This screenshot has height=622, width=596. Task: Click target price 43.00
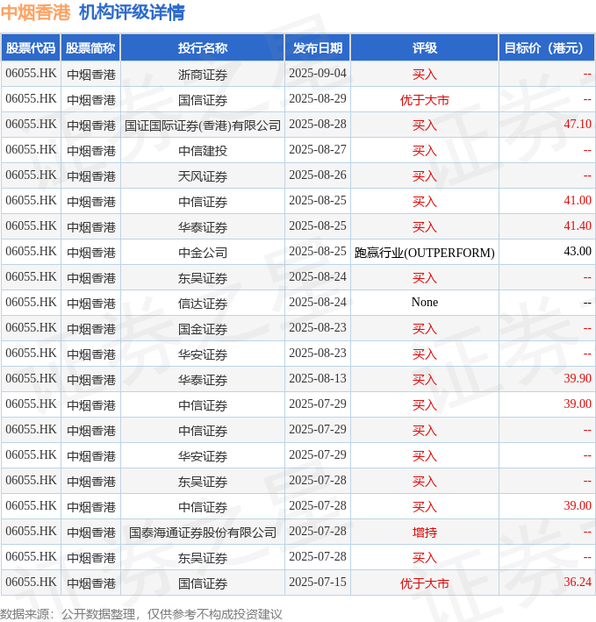[x=578, y=251]
